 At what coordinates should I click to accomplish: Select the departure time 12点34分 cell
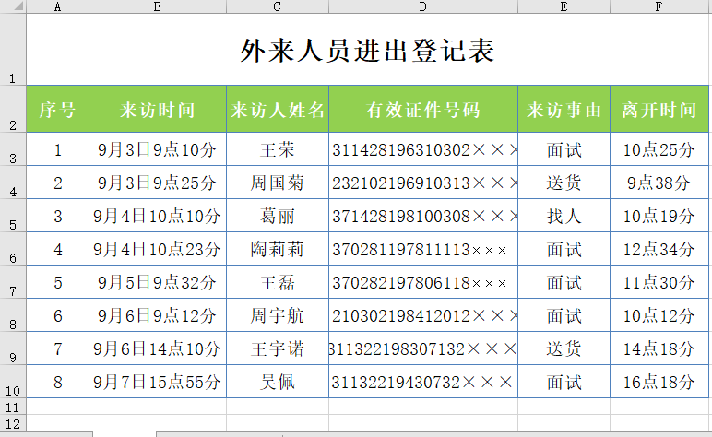pos(659,250)
